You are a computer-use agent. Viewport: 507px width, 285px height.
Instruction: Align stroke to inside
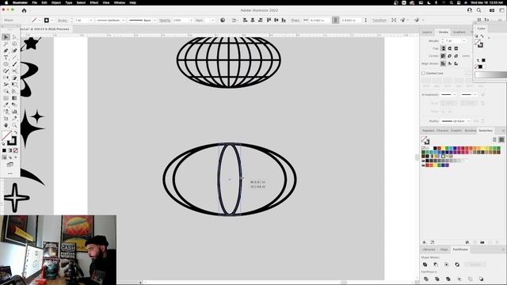coord(449,63)
